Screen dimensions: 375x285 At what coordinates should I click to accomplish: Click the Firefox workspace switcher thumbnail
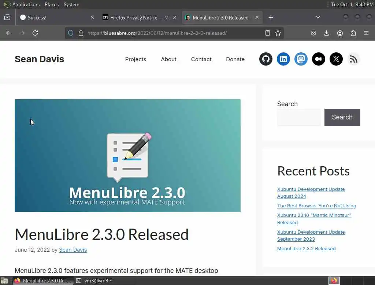coord(334,281)
